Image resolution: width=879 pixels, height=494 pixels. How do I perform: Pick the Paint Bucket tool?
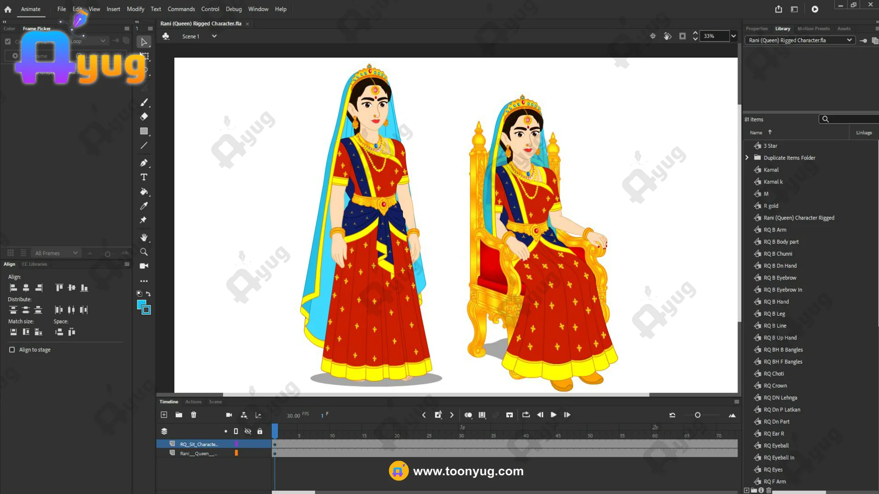(x=144, y=192)
